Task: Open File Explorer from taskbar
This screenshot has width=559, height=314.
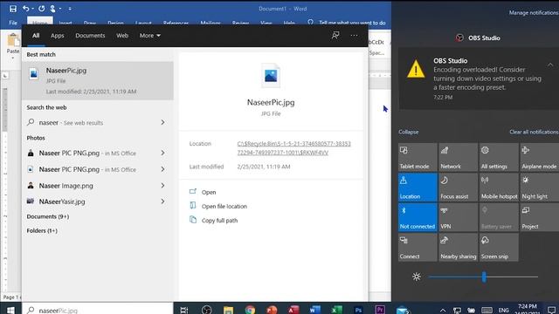Action: coord(228,310)
